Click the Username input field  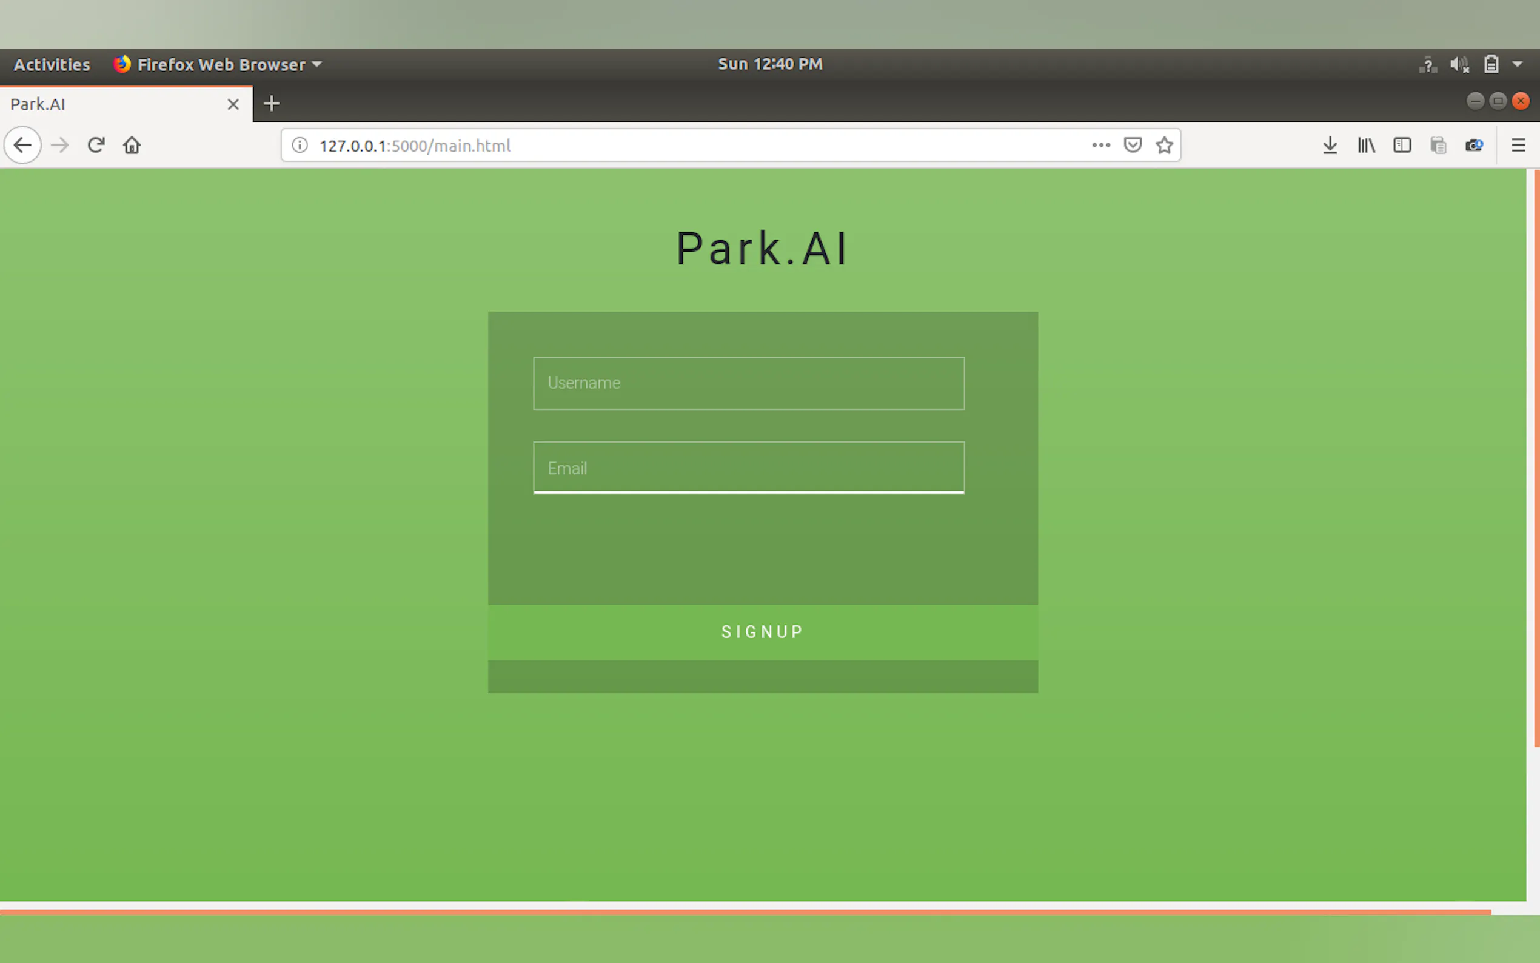pyautogui.click(x=749, y=383)
